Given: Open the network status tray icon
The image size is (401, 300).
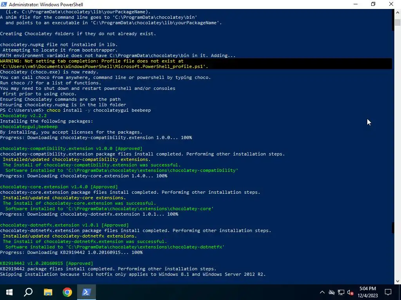Looking at the screenshot, I should (x=341, y=292).
